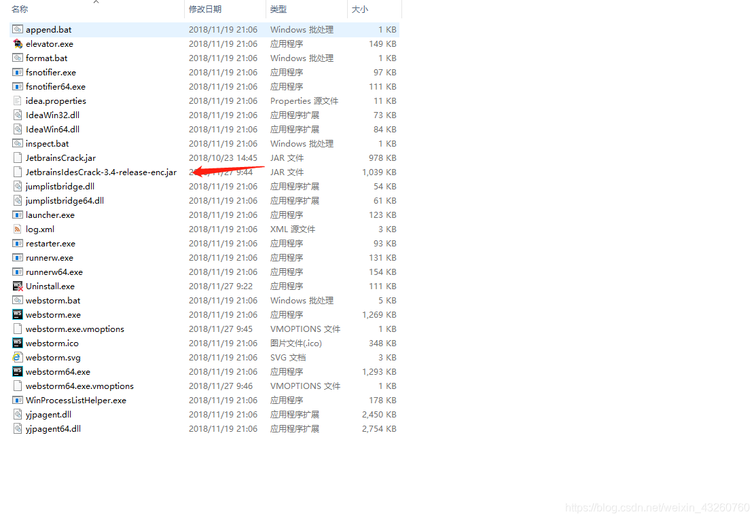Click the WinProcessListHelper.exe icon

pos(18,401)
